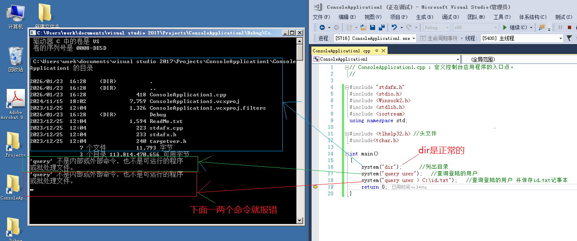Click the Visual Studio logo icon
The image size is (577, 241).
coord(318,7)
